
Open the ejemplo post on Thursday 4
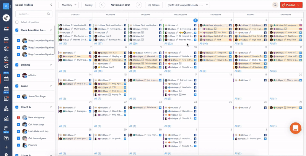tap(215, 25)
